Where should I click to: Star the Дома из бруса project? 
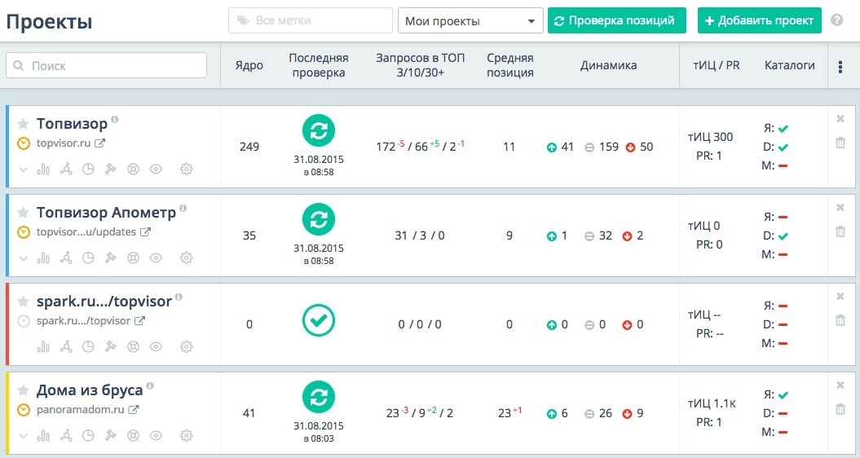pyautogui.click(x=23, y=390)
